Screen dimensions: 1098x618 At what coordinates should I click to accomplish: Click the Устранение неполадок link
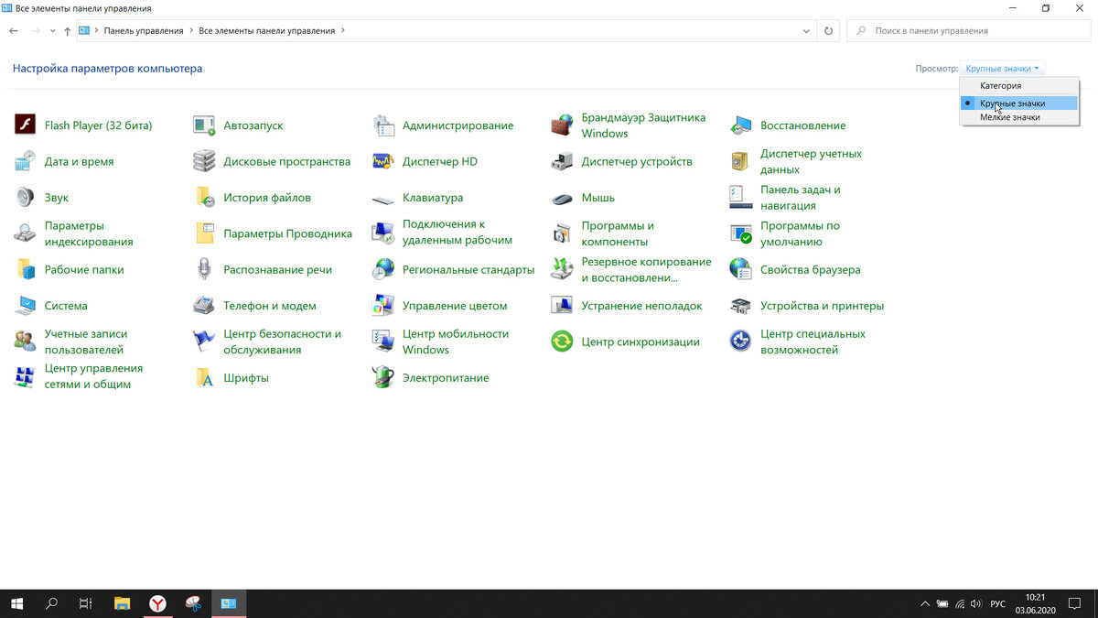coord(641,306)
